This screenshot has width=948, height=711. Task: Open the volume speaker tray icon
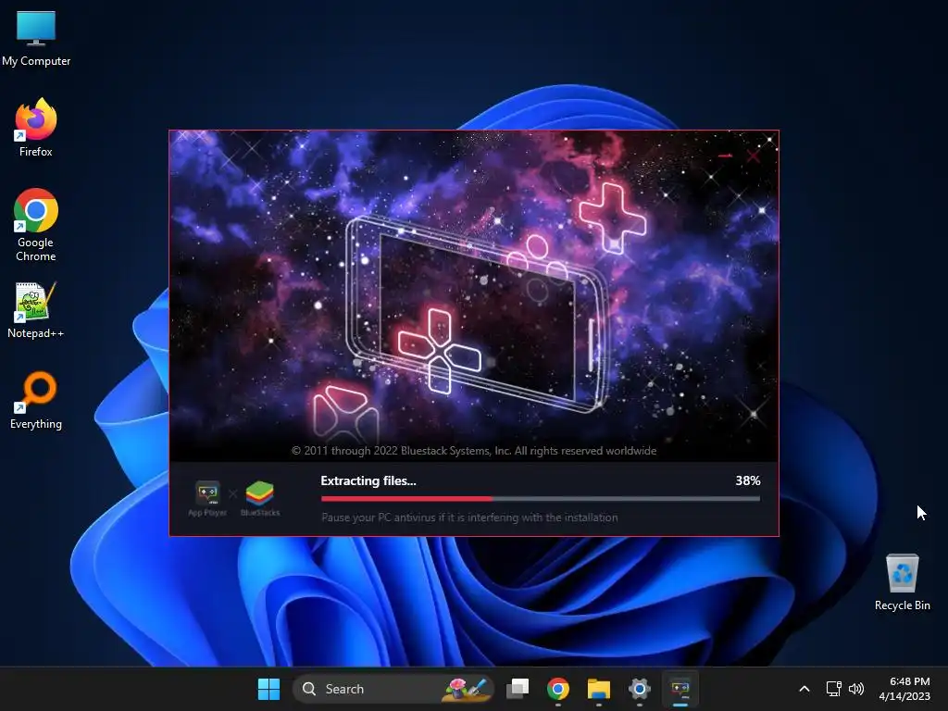[856, 689]
